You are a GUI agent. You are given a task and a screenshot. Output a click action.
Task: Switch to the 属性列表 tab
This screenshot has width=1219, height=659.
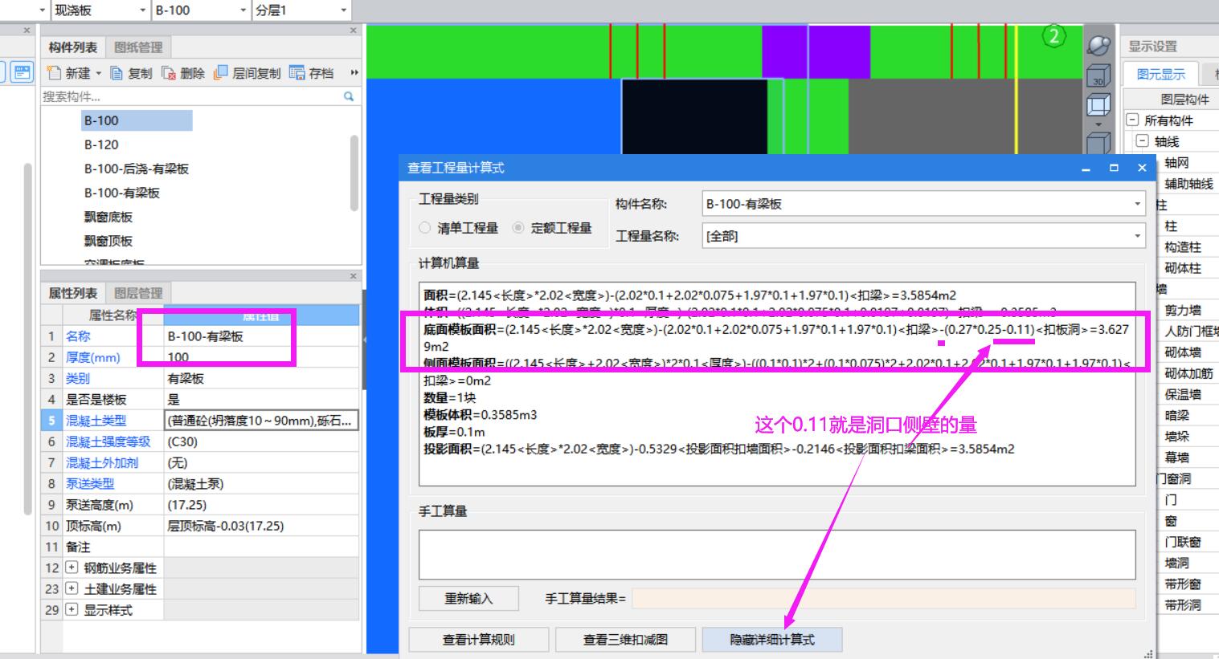[72, 293]
